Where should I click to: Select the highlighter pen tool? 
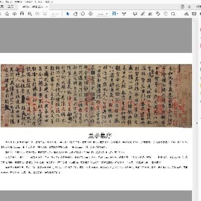point(143,14)
